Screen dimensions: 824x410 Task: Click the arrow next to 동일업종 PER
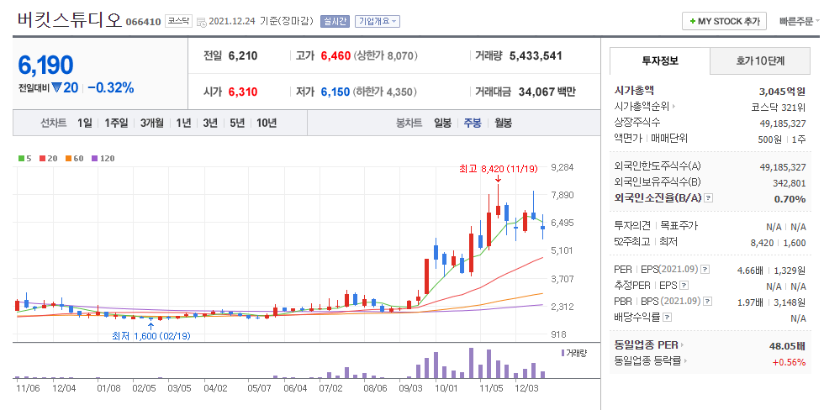(682, 345)
